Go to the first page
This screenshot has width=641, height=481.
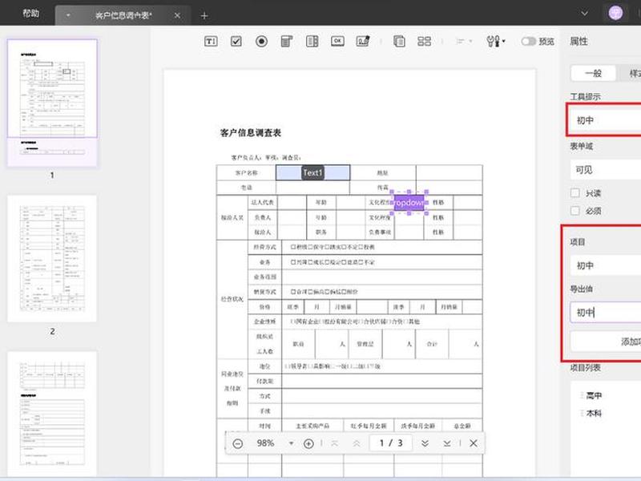point(334,443)
